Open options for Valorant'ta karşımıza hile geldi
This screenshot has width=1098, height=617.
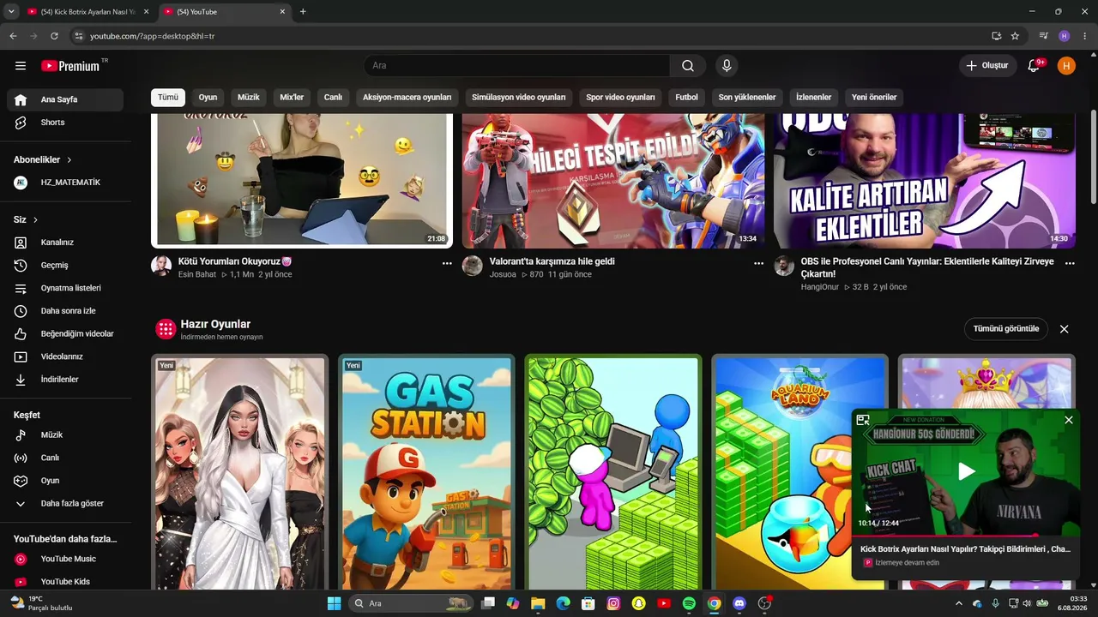pos(758,264)
